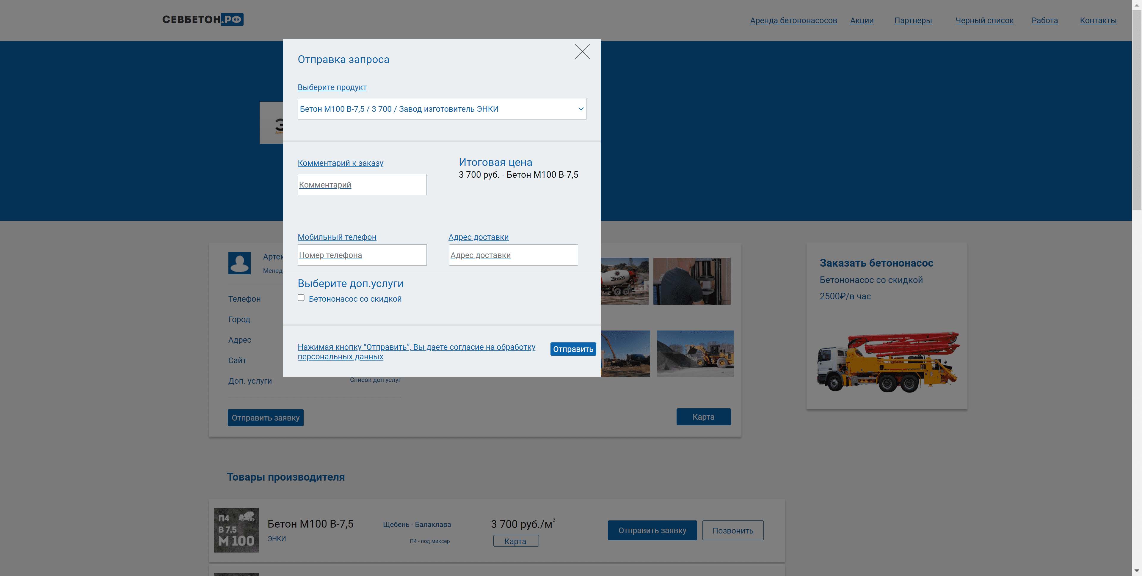Viewport: 1142px width, 576px height.
Task: Click the Карта button in company card
Action: 703,417
